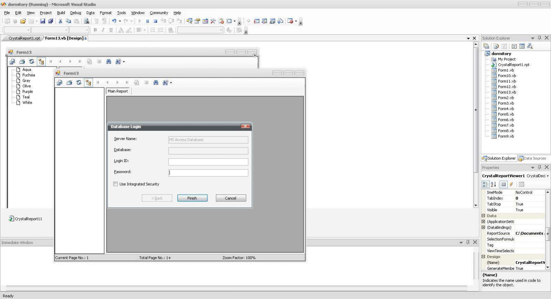This screenshot has width=551, height=299.
Task: Click the CrystalReport11 component in the tray
Action: point(25,219)
